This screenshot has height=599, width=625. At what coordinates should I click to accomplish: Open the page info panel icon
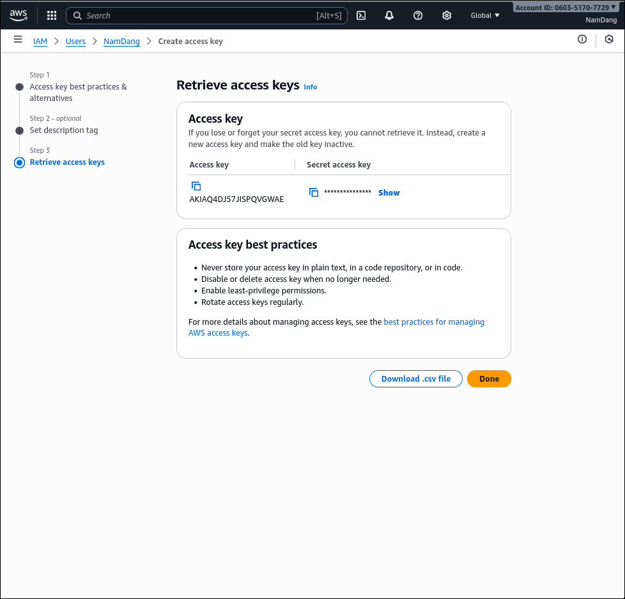pyautogui.click(x=582, y=40)
